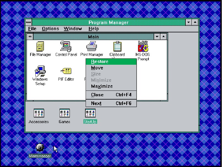Open the File Manager icon
This screenshot has height=167, width=222.
[x=40, y=46]
